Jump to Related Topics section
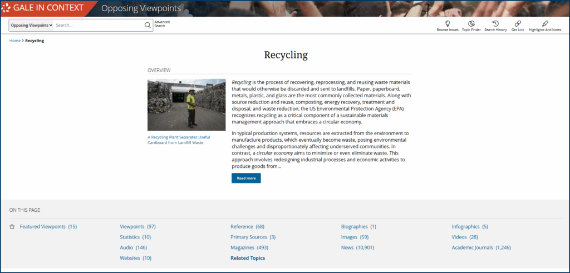Image resolution: width=570 pixels, height=273 pixels. click(x=248, y=258)
